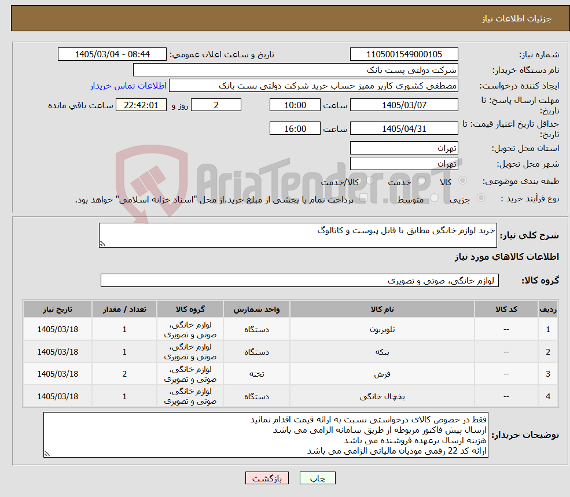
Task: Select the کالا radio button
Action: tap(463, 181)
